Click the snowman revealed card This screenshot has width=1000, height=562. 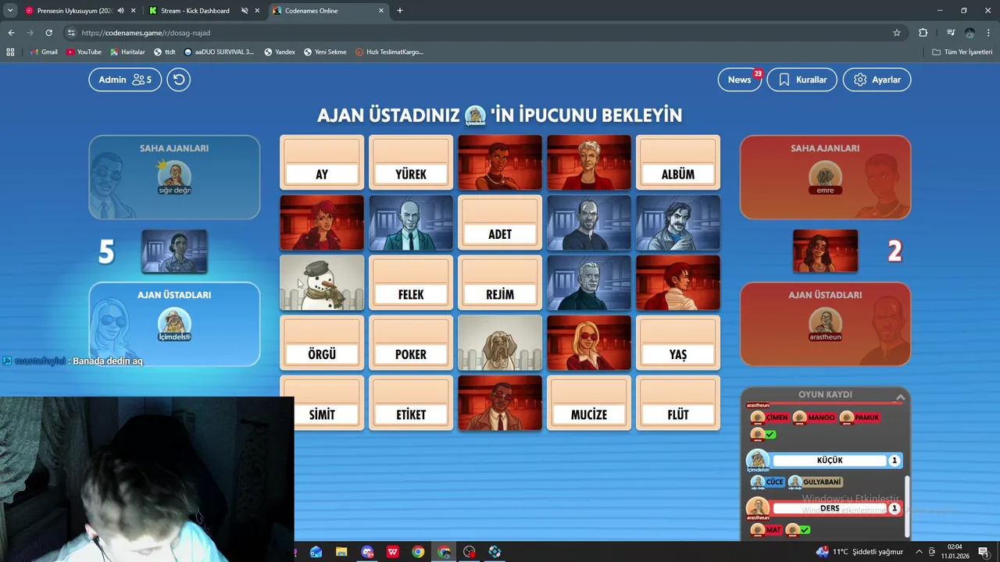pos(322,283)
